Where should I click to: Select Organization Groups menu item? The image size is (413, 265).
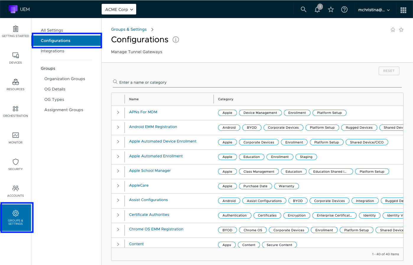click(65, 79)
